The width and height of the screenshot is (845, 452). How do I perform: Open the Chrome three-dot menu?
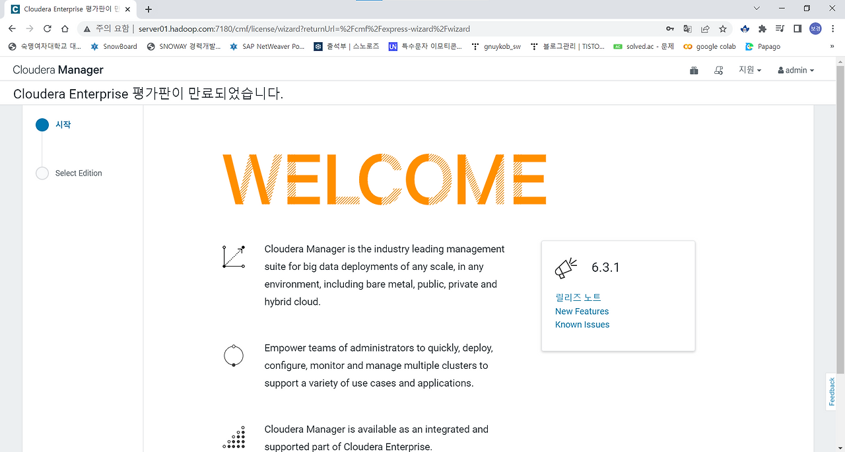pyautogui.click(x=832, y=28)
